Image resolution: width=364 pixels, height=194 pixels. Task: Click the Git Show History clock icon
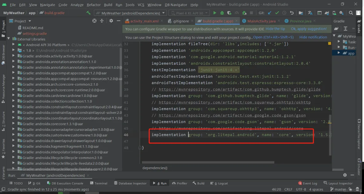pyautogui.click(x=284, y=13)
